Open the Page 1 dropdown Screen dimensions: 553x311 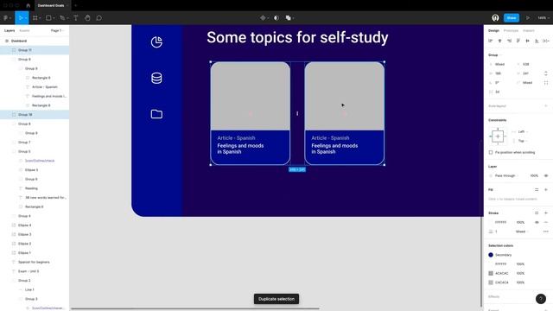[x=57, y=31]
